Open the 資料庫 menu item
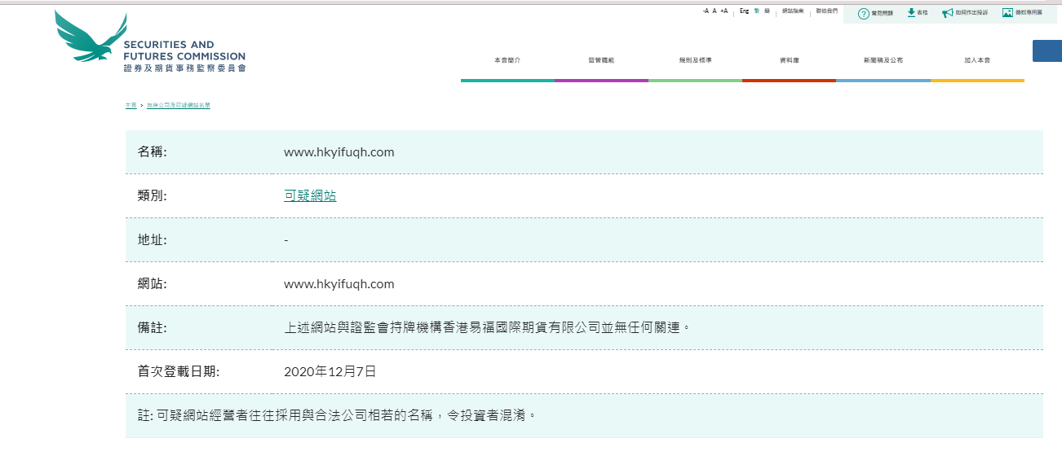This screenshot has height=469, width=1062. pos(789,61)
